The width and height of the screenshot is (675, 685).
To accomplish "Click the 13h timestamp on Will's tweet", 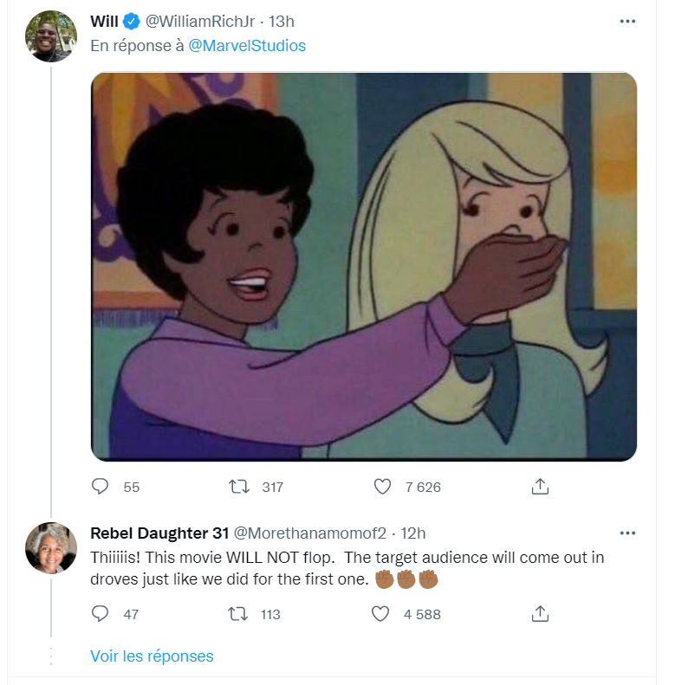I will (282, 21).
